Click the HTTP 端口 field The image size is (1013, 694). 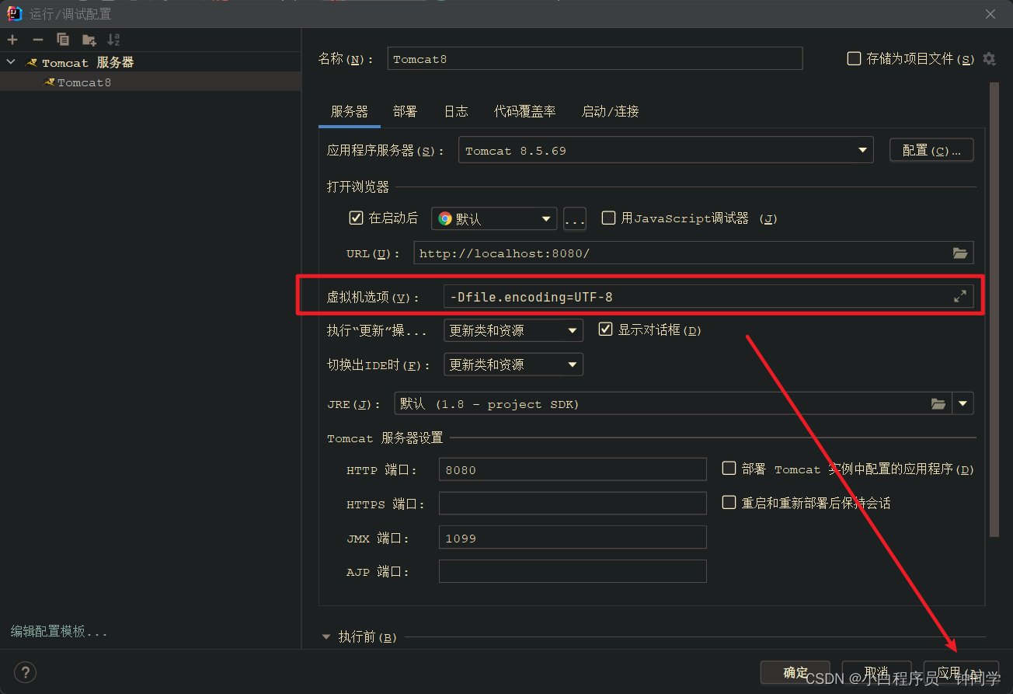(x=573, y=469)
